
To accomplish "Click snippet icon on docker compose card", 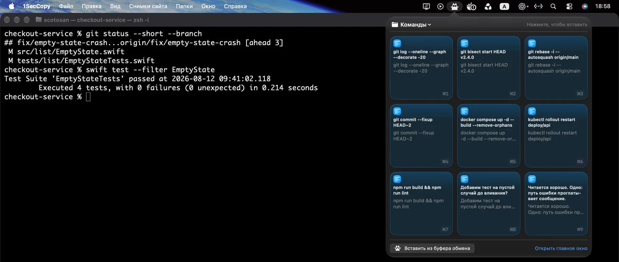I will [465, 111].
